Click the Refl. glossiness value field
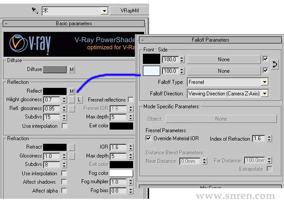Image resolution: width=284 pixels, height=213 pixels. [52, 109]
